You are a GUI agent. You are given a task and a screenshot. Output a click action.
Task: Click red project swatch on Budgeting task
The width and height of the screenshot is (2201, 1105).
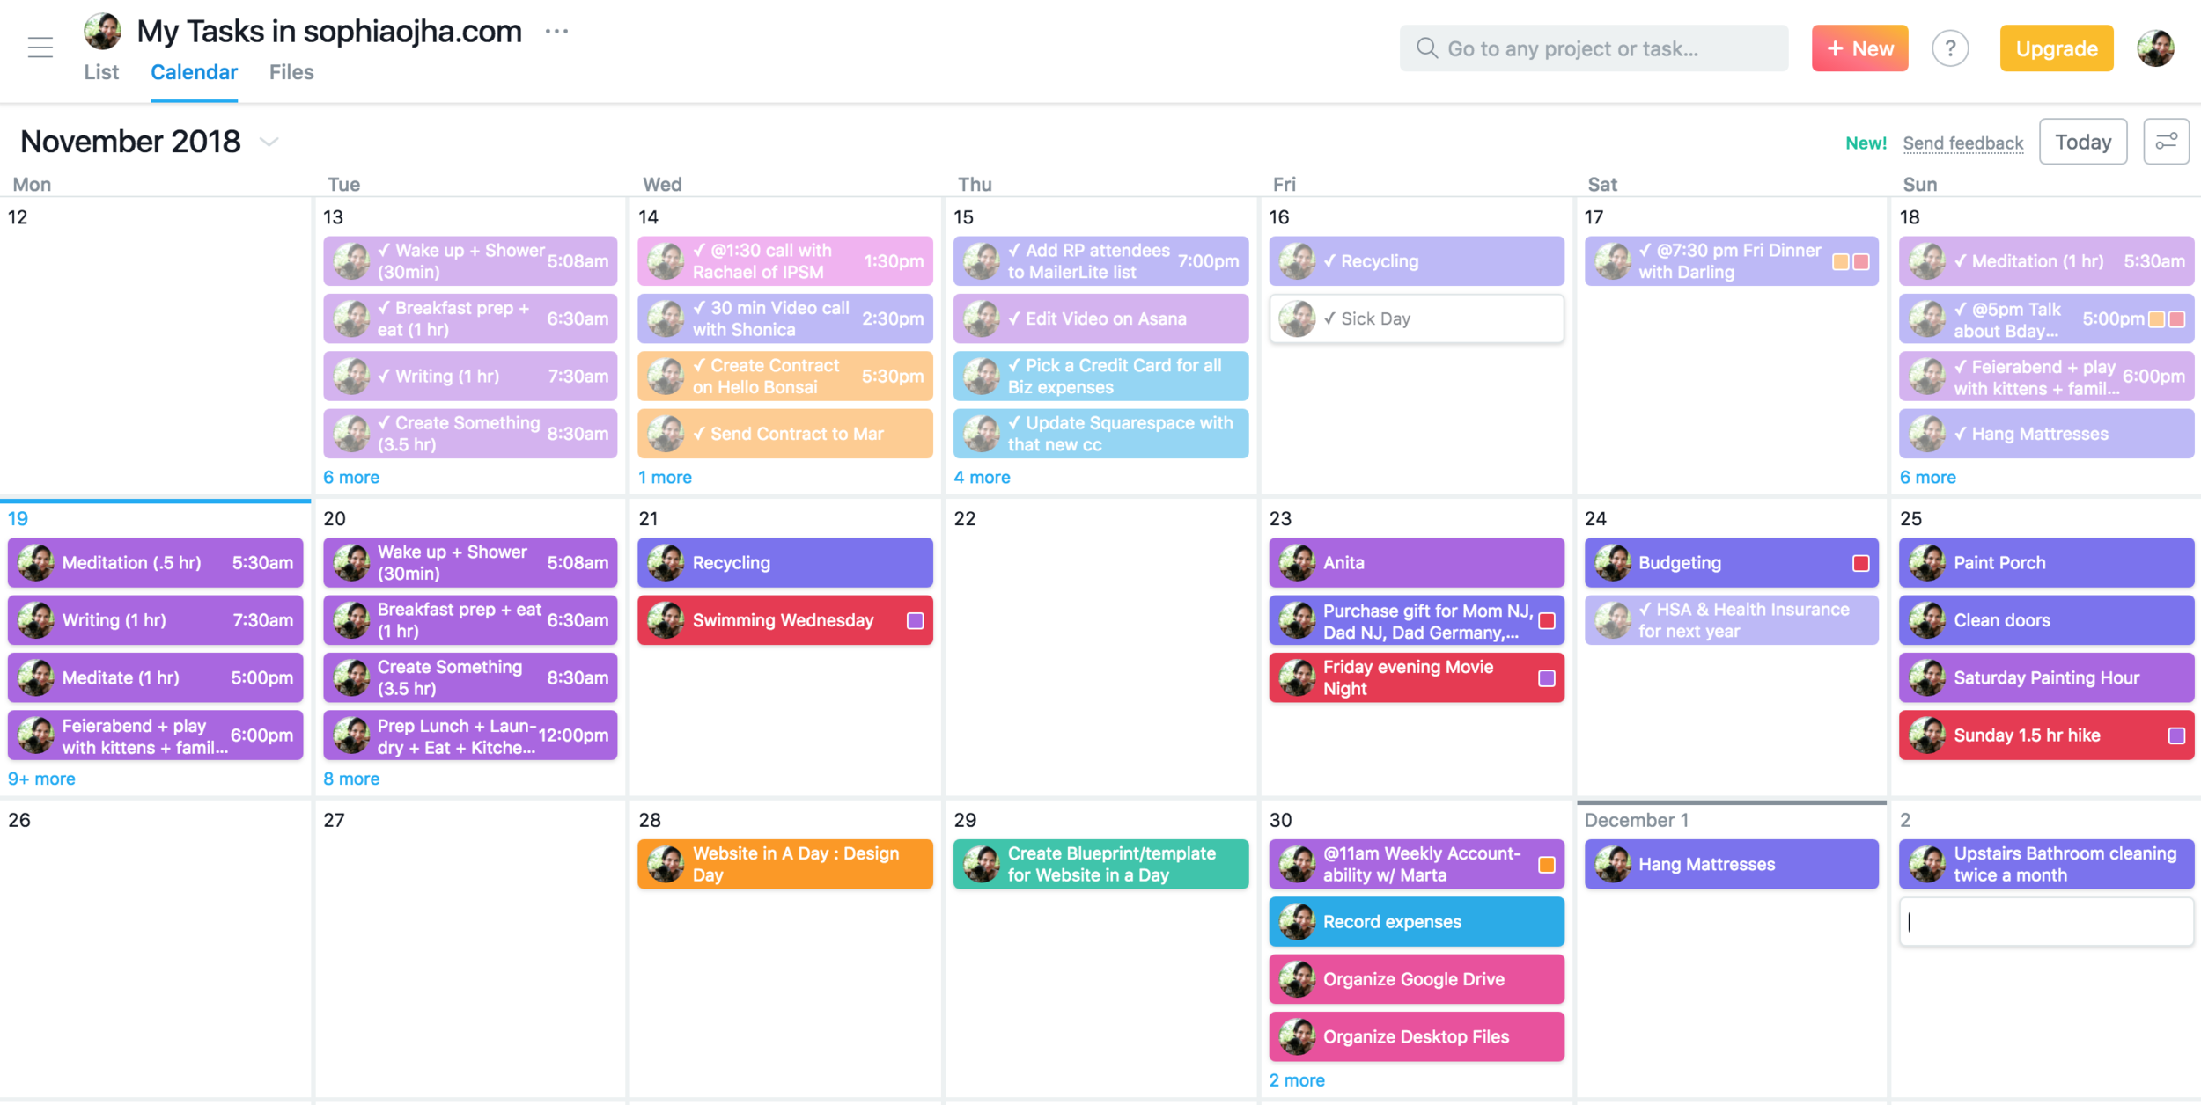click(x=1860, y=563)
